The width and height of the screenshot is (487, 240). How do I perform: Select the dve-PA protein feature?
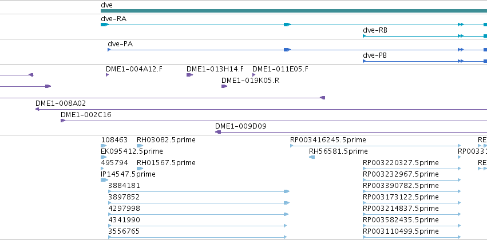pyautogui.click(x=297, y=50)
